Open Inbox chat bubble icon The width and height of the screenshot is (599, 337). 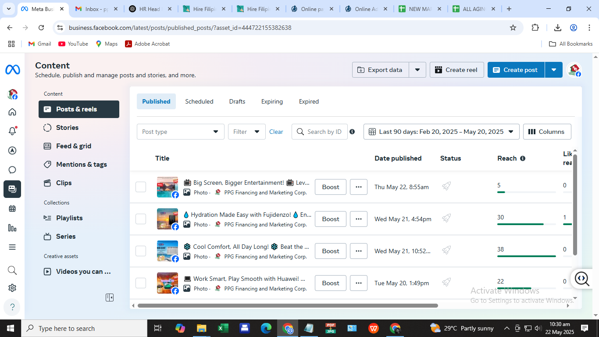pos(12,170)
